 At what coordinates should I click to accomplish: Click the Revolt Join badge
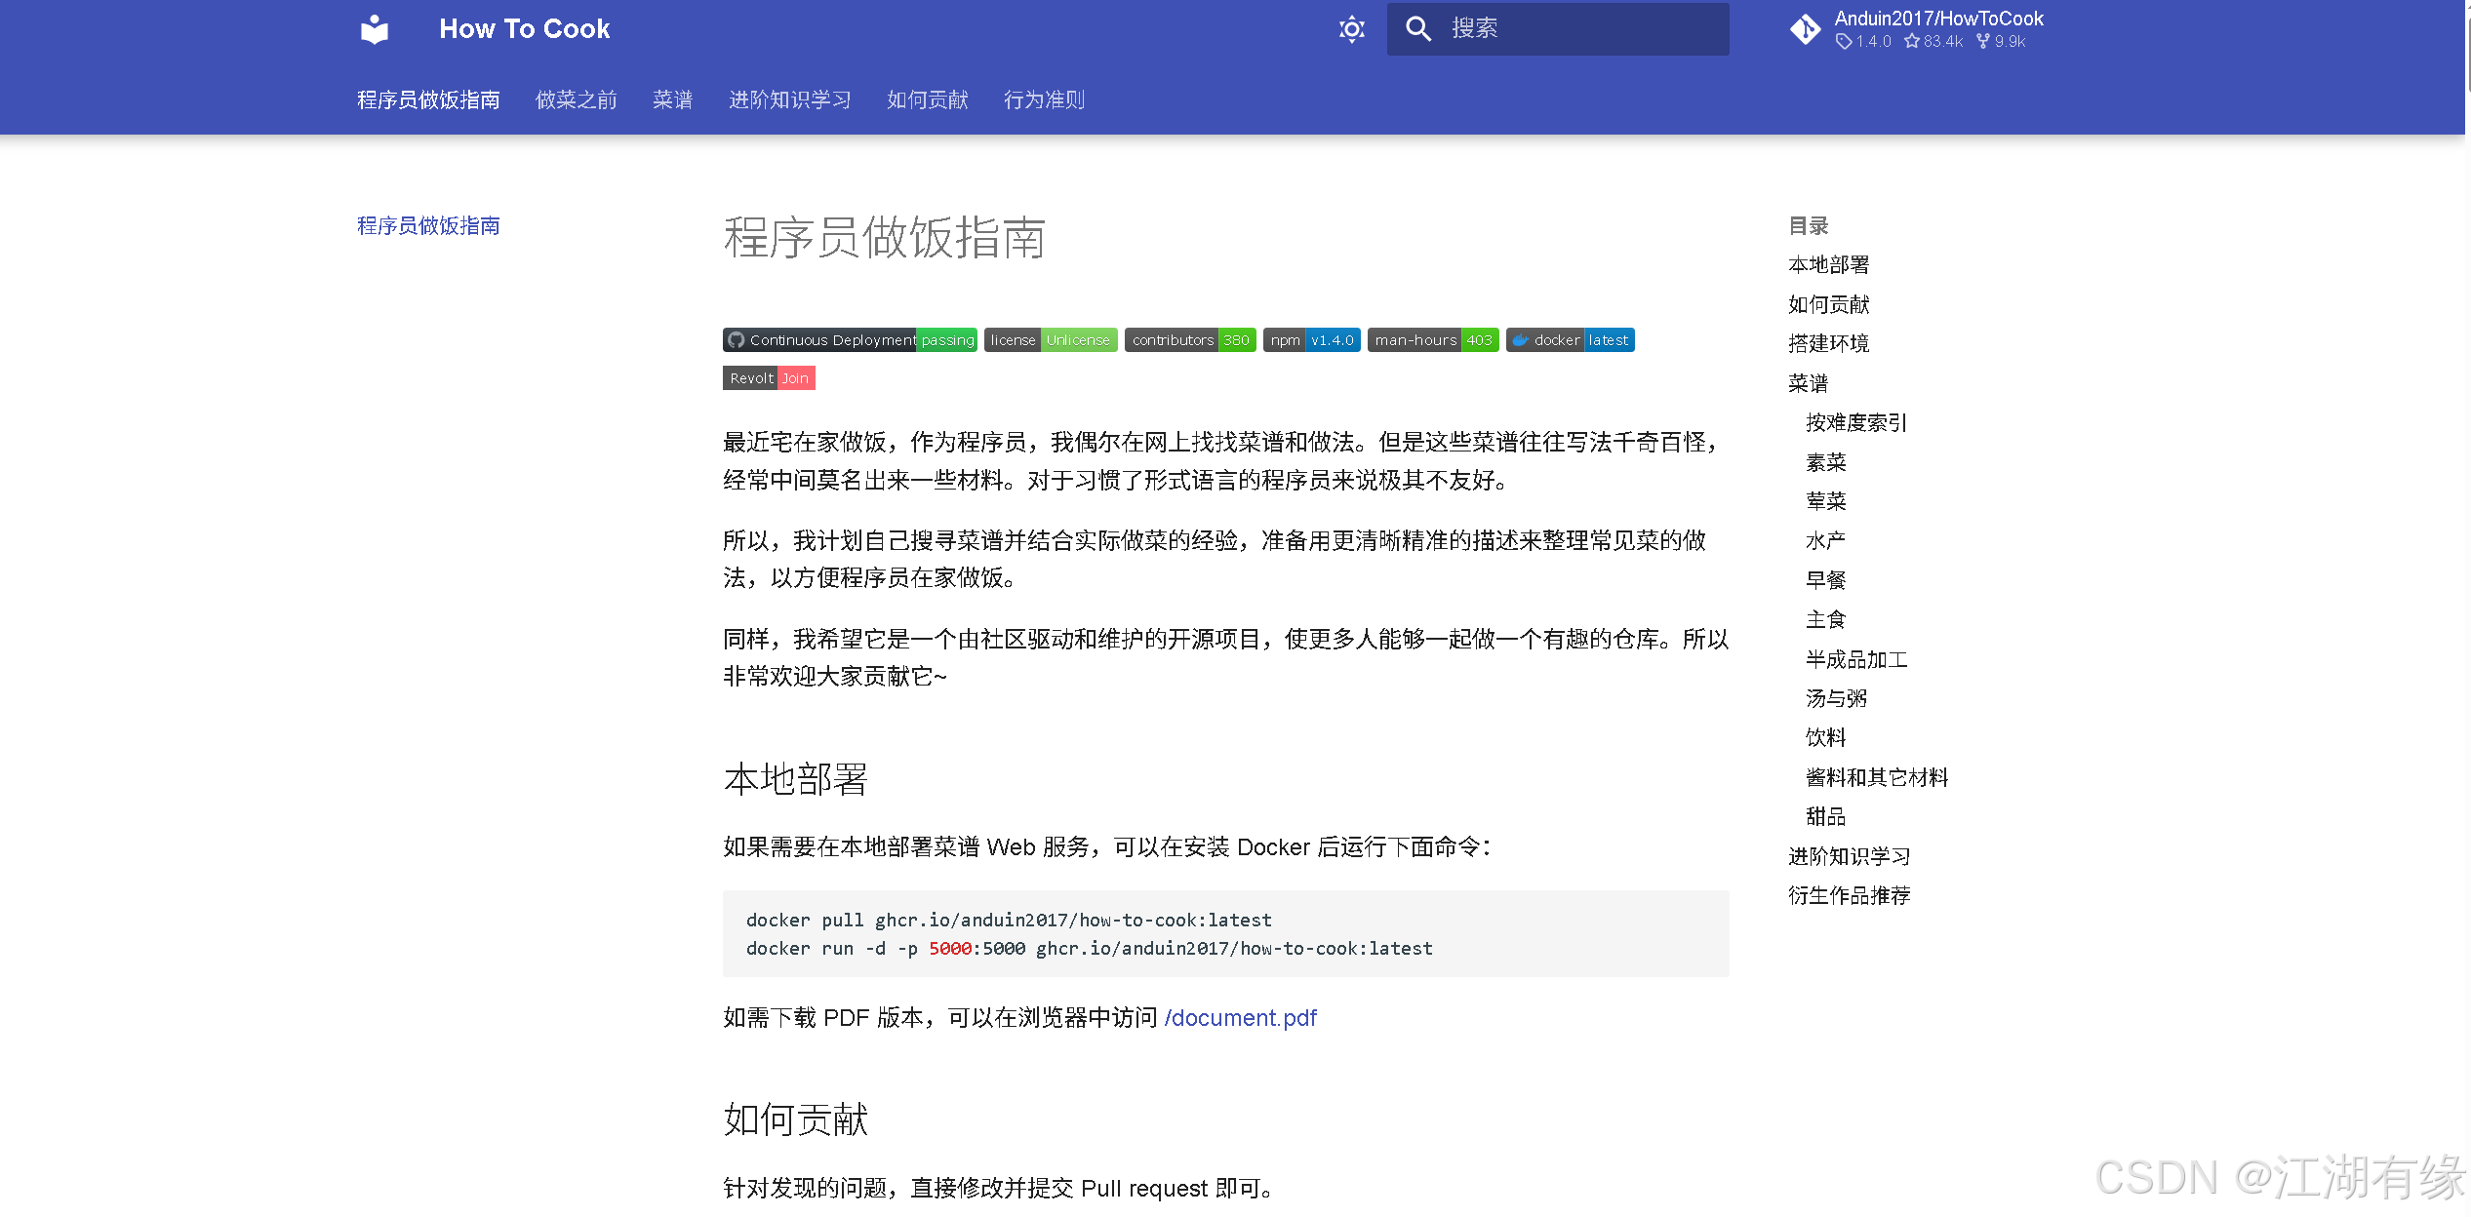769,378
